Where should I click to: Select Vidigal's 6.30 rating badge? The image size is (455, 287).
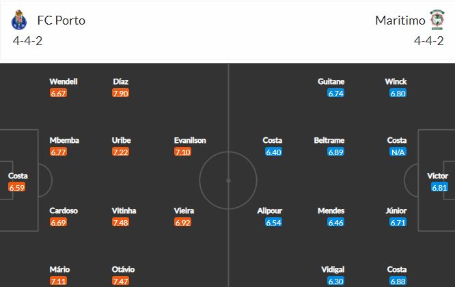335,282
